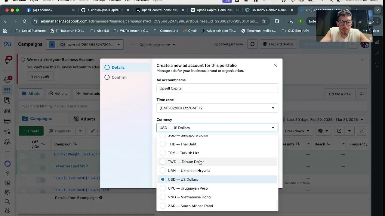
Task: Select TRY — Turkish Lira currency
Action: (x=217, y=153)
